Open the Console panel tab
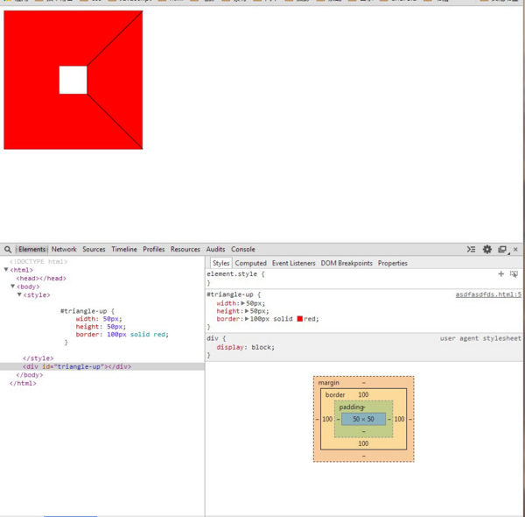The width and height of the screenshot is (525, 517). tap(243, 250)
